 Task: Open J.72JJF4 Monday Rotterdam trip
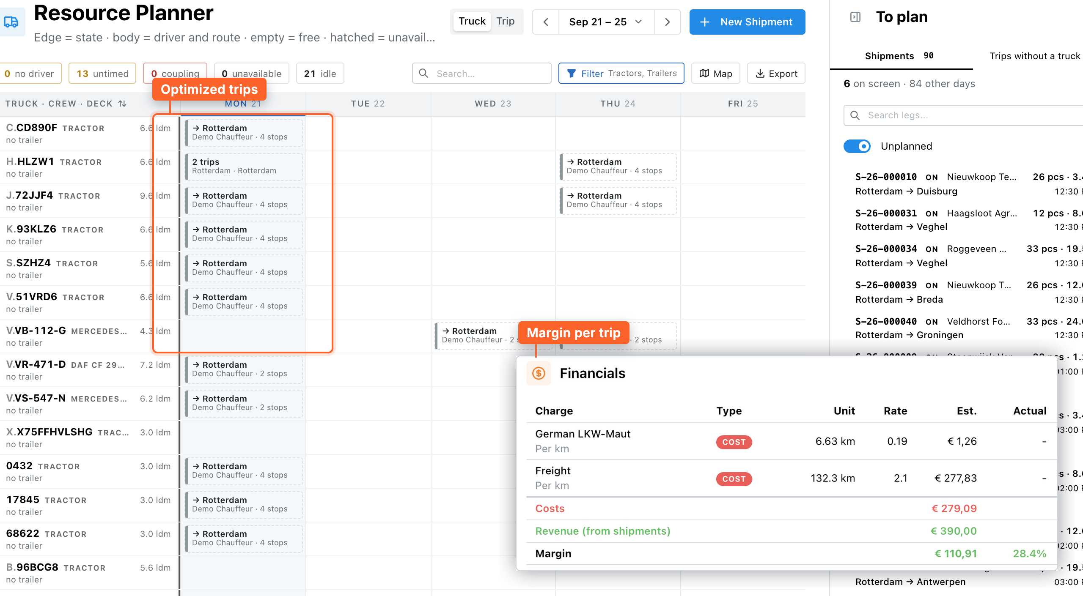tap(244, 200)
